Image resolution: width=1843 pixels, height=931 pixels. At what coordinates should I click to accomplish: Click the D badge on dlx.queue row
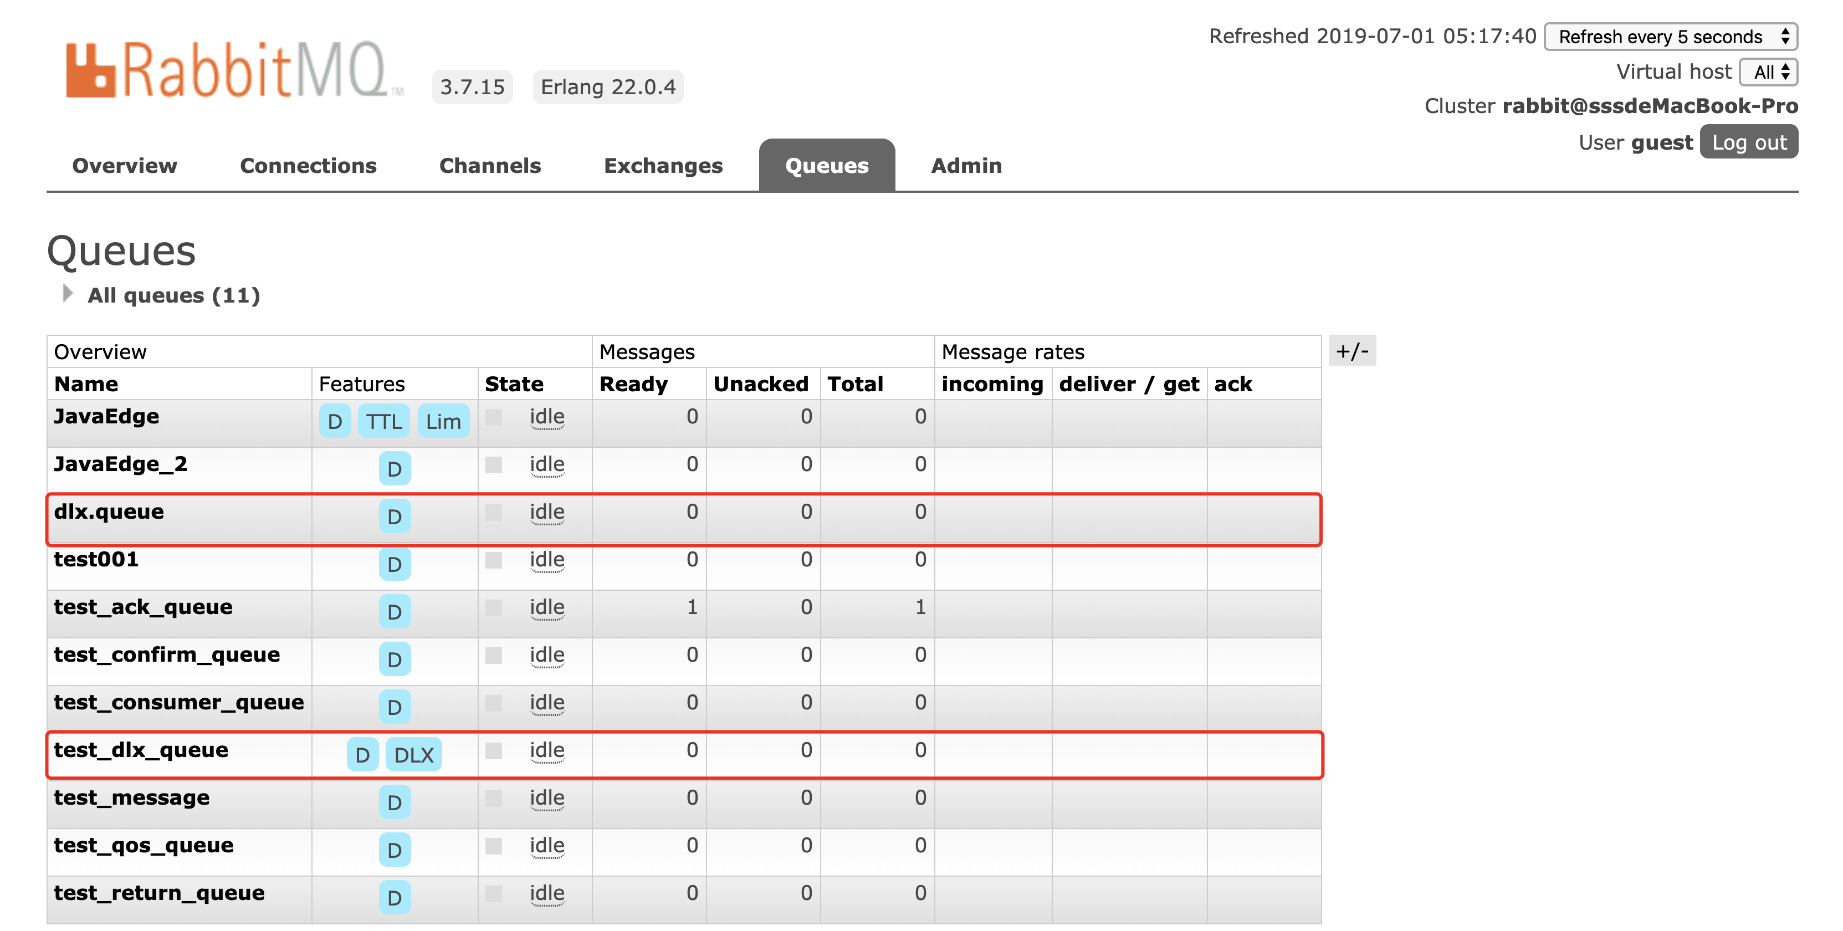[394, 516]
